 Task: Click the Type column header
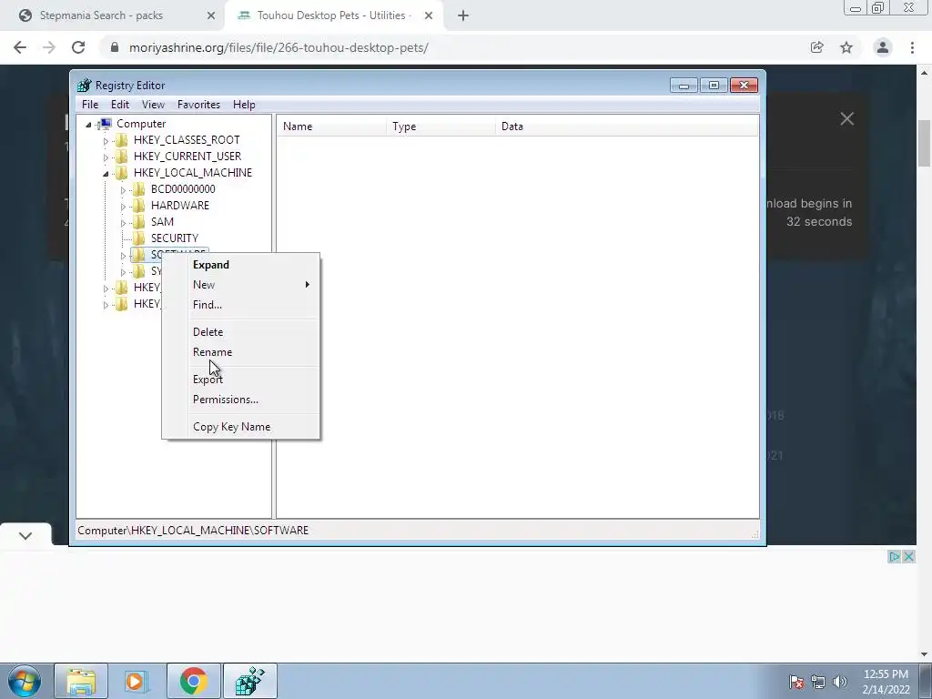pyautogui.click(x=441, y=127)
